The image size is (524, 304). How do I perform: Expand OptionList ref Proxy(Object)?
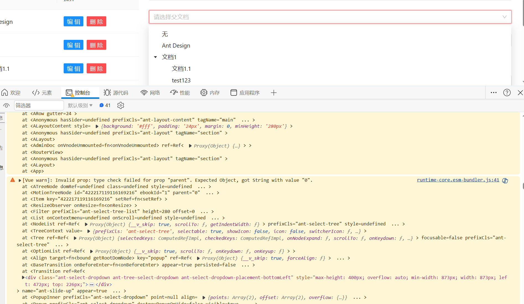(x=91, y=251)
